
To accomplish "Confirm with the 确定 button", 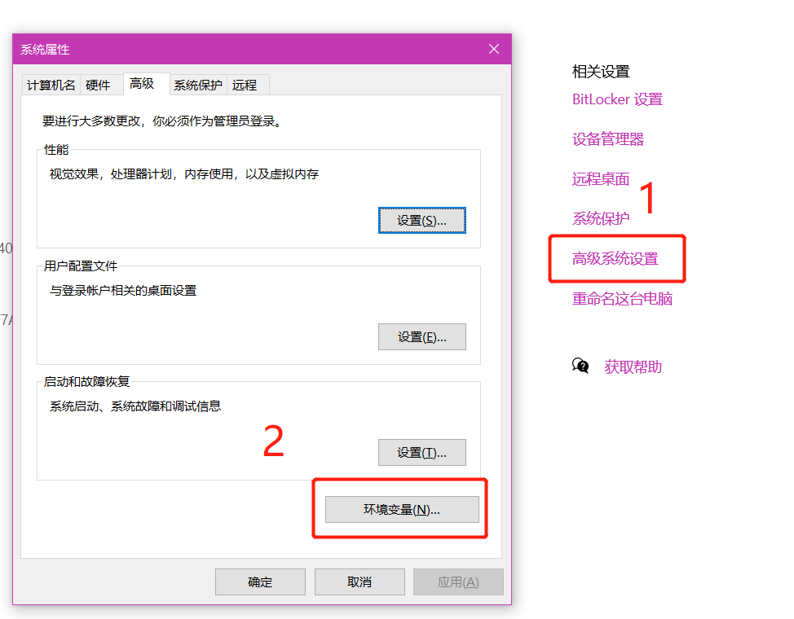I will click(260, 582).
